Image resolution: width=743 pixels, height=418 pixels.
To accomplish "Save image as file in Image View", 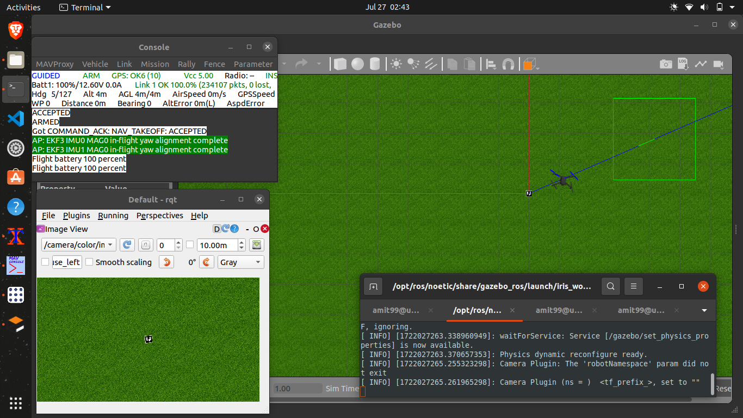I will (256, 245).
